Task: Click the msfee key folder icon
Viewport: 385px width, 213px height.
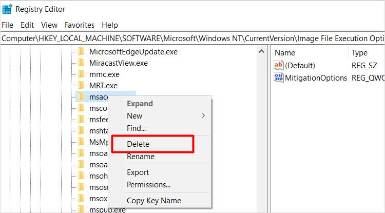Action: pyautogui.click(x=81, y=120)
